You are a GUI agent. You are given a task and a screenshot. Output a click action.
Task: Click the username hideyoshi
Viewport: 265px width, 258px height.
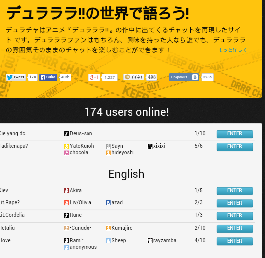tap(123, 152)
